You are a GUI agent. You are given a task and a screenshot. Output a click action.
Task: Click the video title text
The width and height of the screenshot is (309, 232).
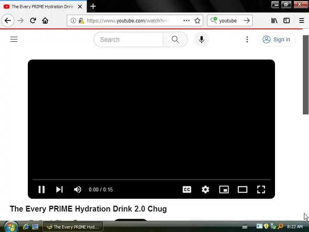pos(88,209)
